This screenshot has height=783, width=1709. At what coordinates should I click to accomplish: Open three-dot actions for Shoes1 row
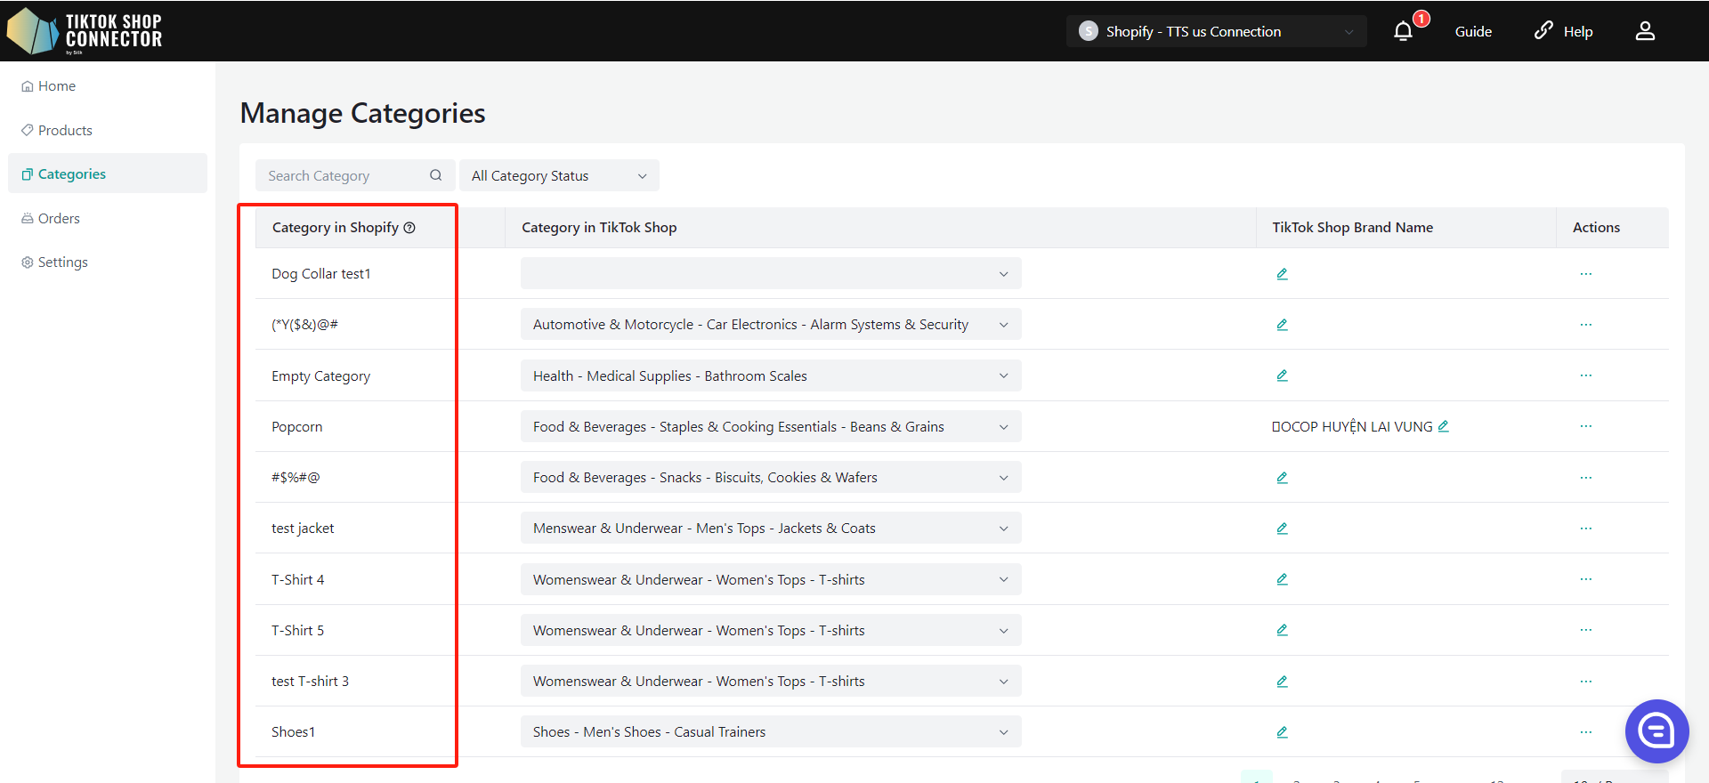1585,732
